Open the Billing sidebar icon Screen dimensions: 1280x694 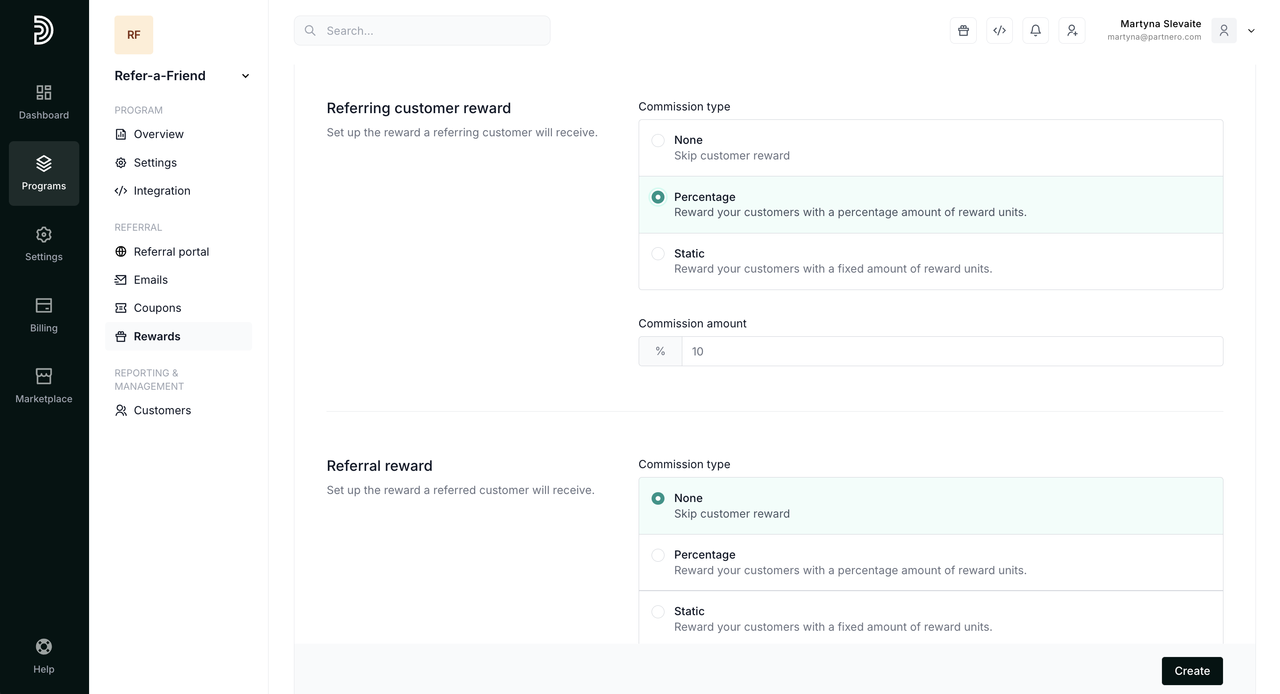(x=44, y=306)
